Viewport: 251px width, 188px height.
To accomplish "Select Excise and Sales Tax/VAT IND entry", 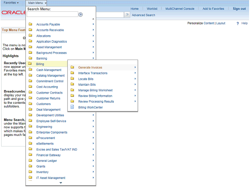I will tap(56, 150).
